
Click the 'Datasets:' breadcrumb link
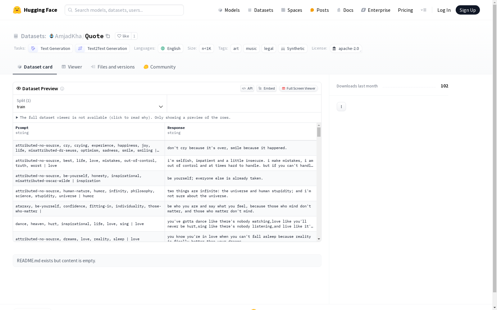(x=34, y=36)
